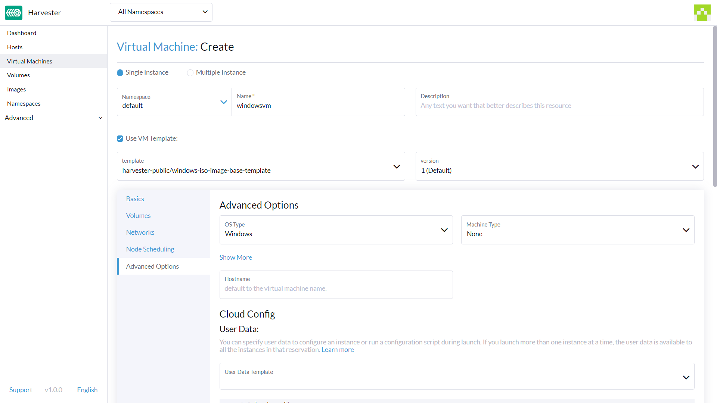Click the Learn more link
The width and height of the screenshot is (717, 403).
337,350
